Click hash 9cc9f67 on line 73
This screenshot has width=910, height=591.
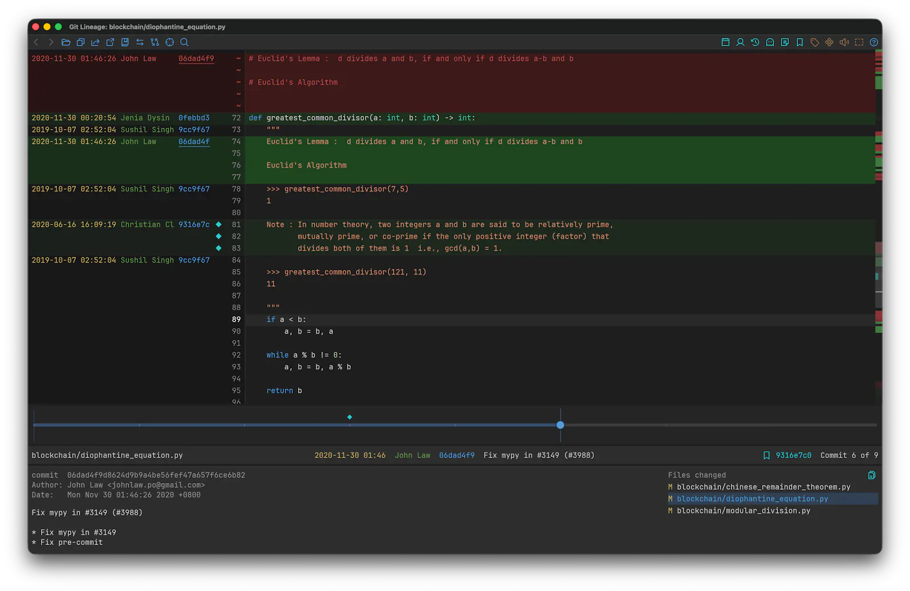point(194,130)
